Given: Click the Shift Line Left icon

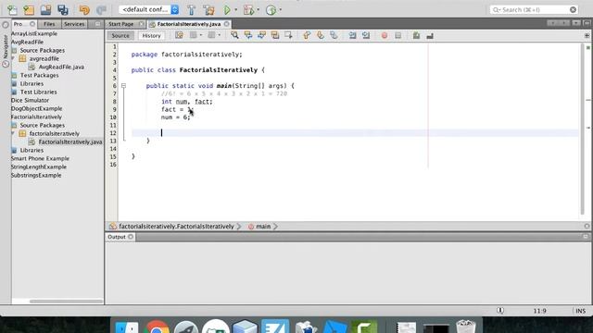Looking at the screenshot, I should [352, 35].
